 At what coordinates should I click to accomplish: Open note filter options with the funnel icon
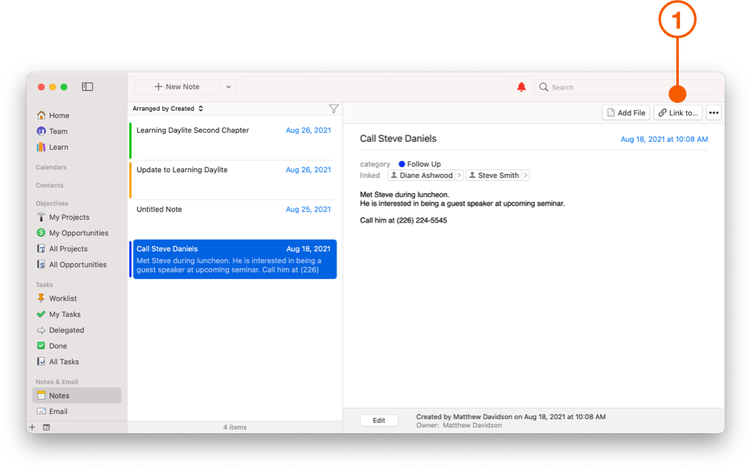[x=334, y=108]
